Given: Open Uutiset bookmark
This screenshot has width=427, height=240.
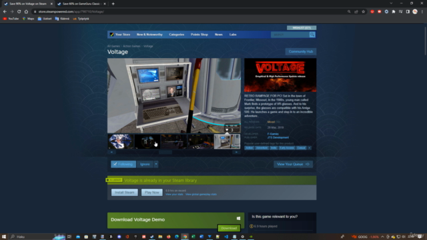Looking at the screenshot, I should coord(45,19).
